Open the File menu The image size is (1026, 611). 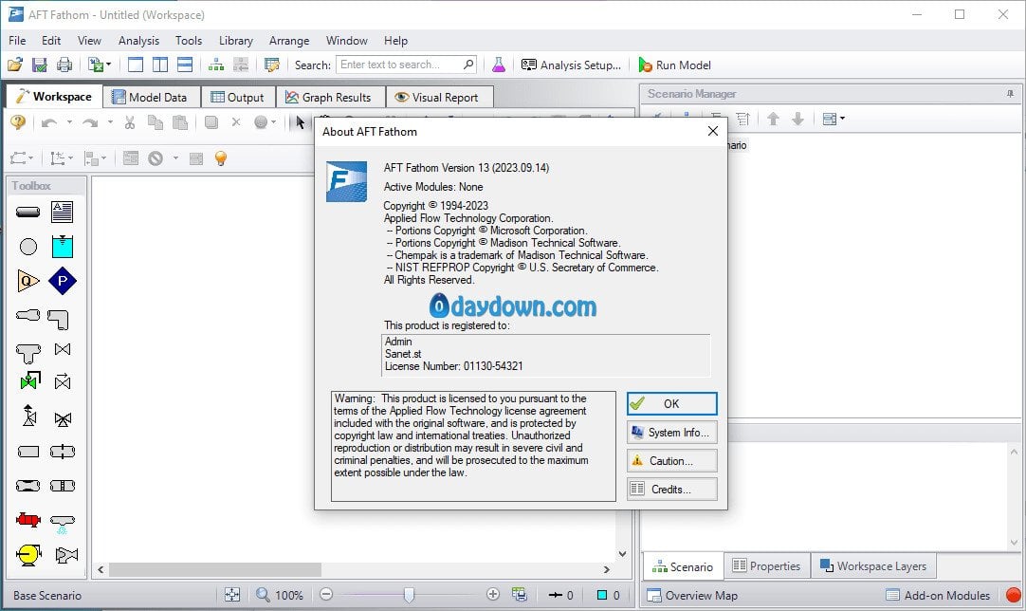pos(18,41)
